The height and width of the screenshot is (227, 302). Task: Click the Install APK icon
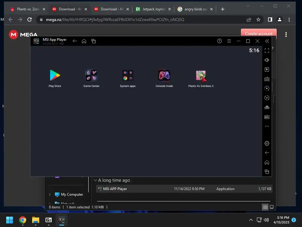click(267, 117)
